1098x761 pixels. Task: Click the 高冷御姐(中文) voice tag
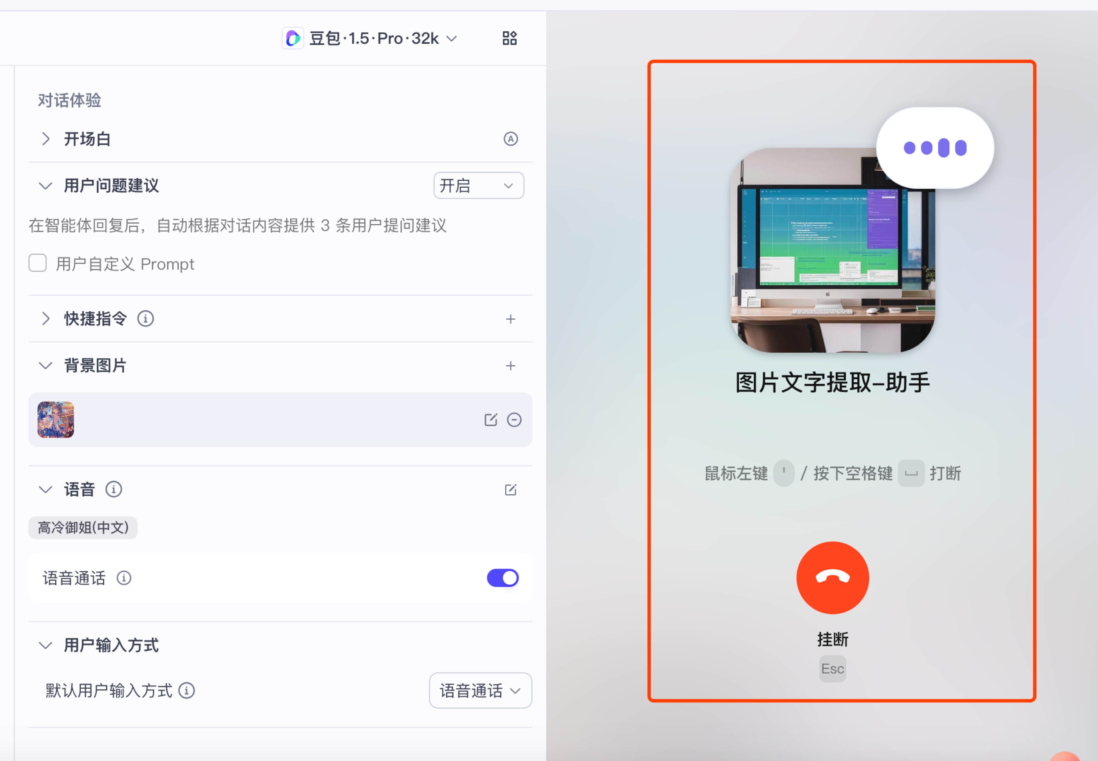(x=83, y=527)
